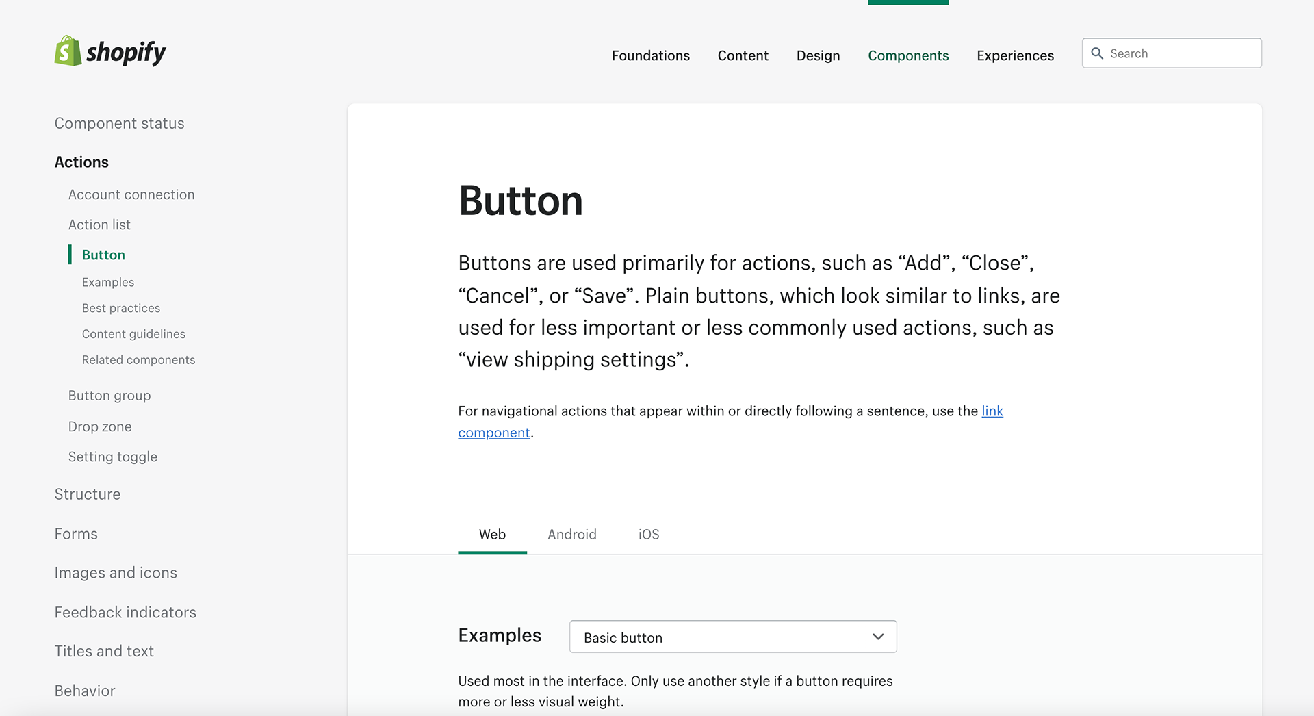Click the Button page heading
This screenshot has height=716, width=1314.
click(520, 201)
